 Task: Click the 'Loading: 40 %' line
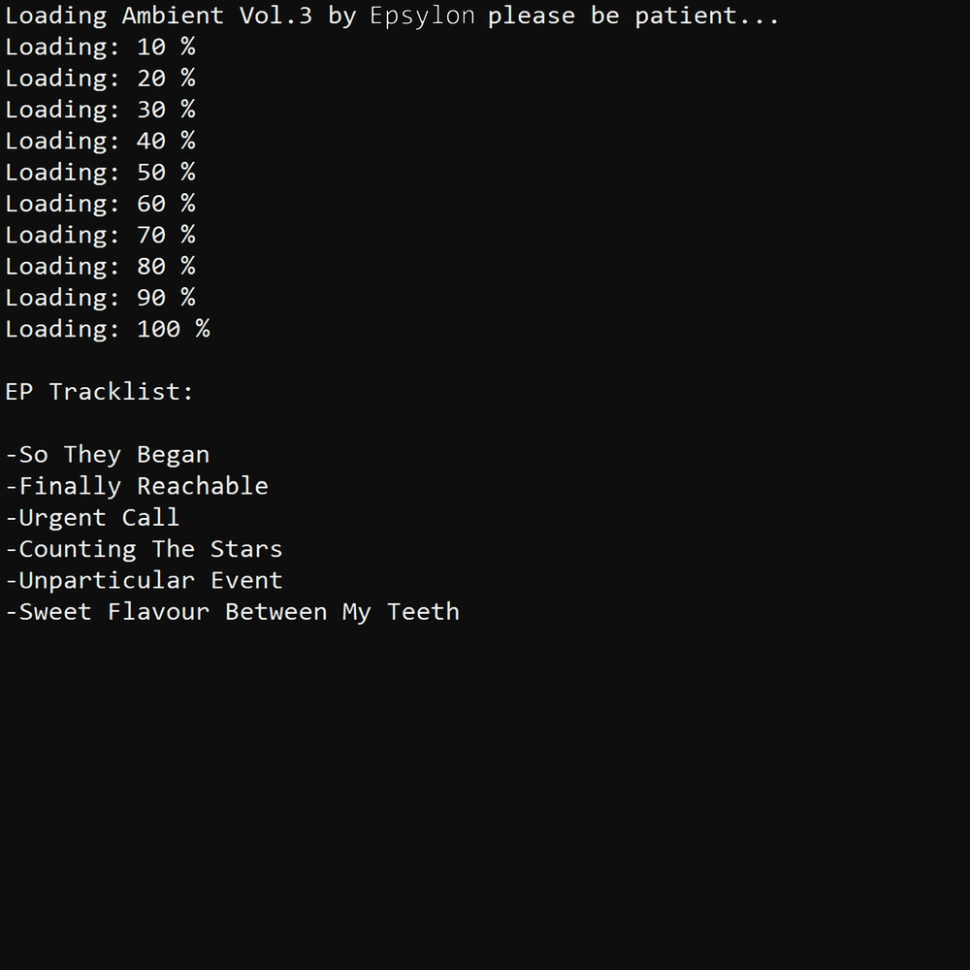pyautogui.click(x=100, y=141)
